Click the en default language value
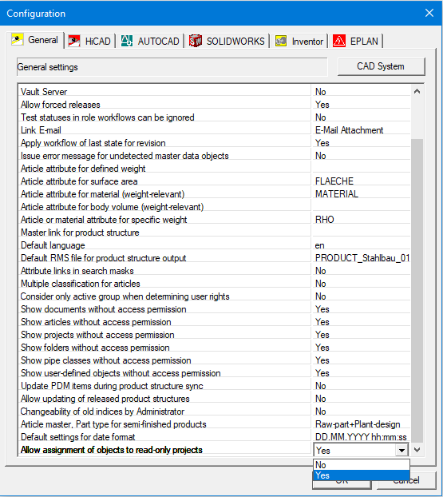The width and height of the screenshot is (443, 497). click(x=320, y=245)
